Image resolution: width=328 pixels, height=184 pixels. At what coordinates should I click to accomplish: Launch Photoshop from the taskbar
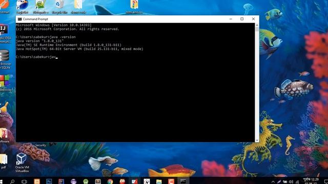49,181
